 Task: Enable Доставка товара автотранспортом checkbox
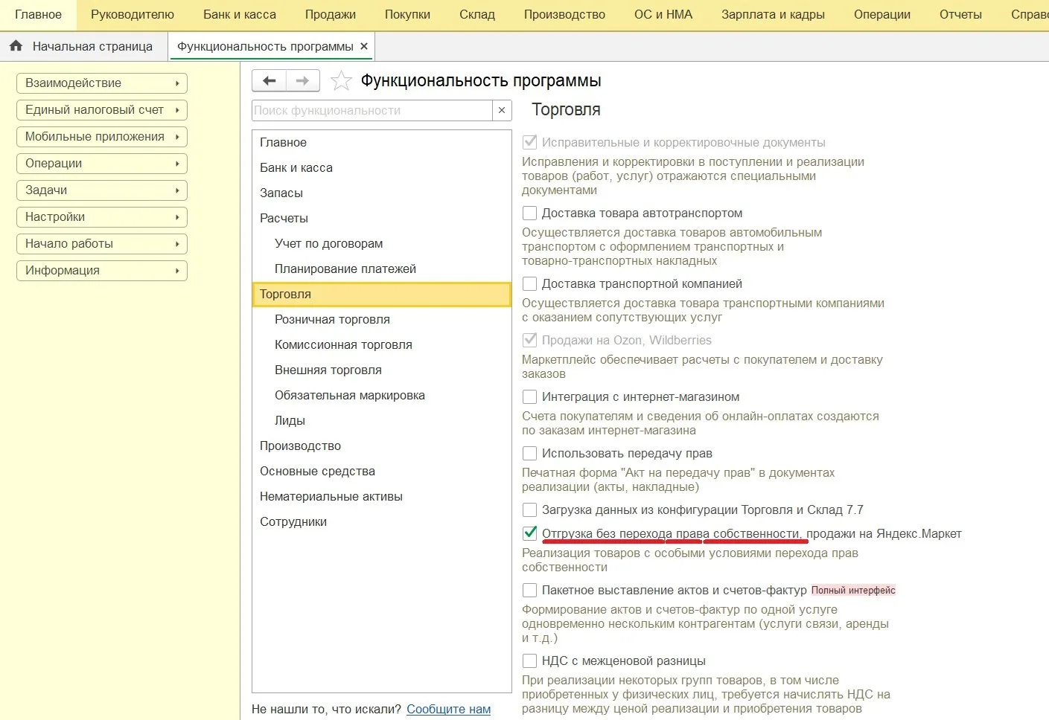[530, 213]
